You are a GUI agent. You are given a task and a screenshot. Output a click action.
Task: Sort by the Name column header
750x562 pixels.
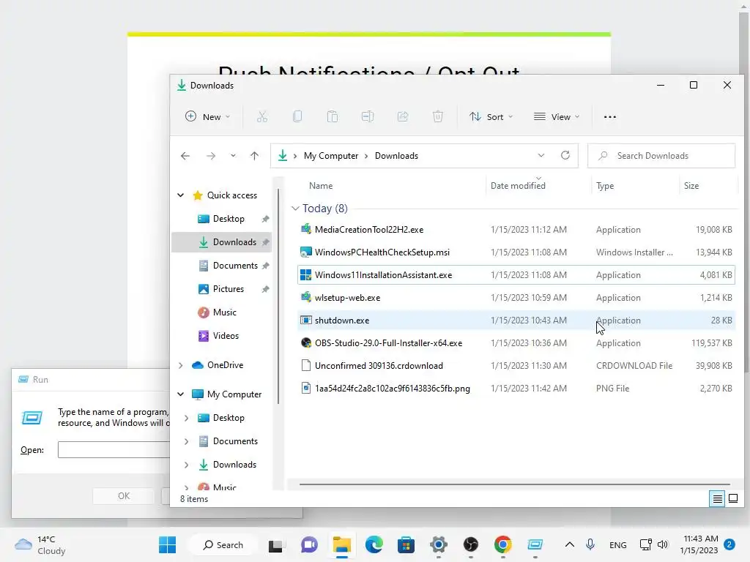point(321,186)
